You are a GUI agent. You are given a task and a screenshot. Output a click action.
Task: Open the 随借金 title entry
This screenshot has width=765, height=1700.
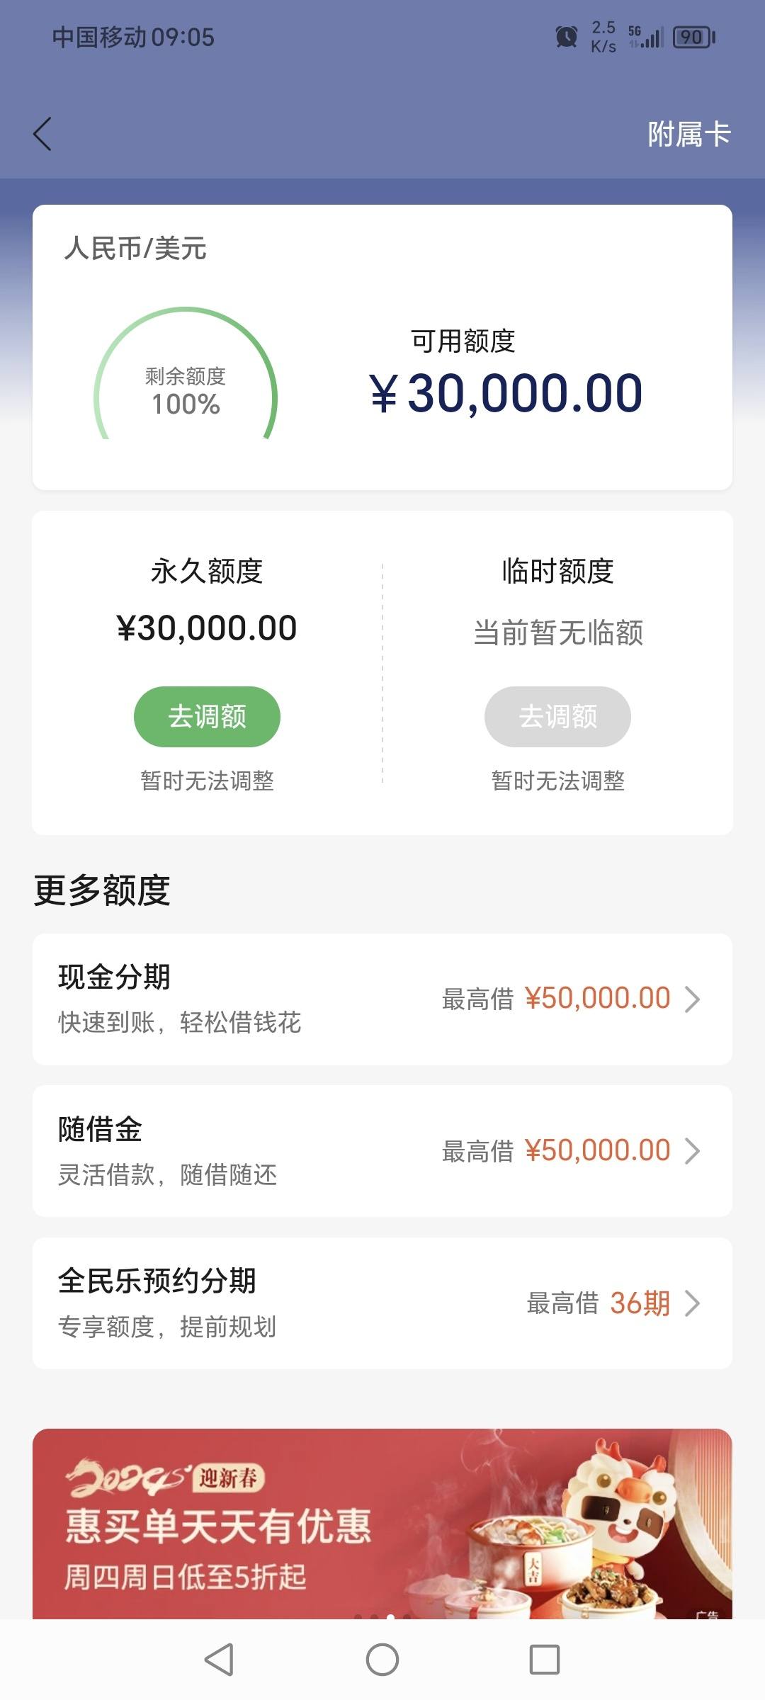point(100,1129)
